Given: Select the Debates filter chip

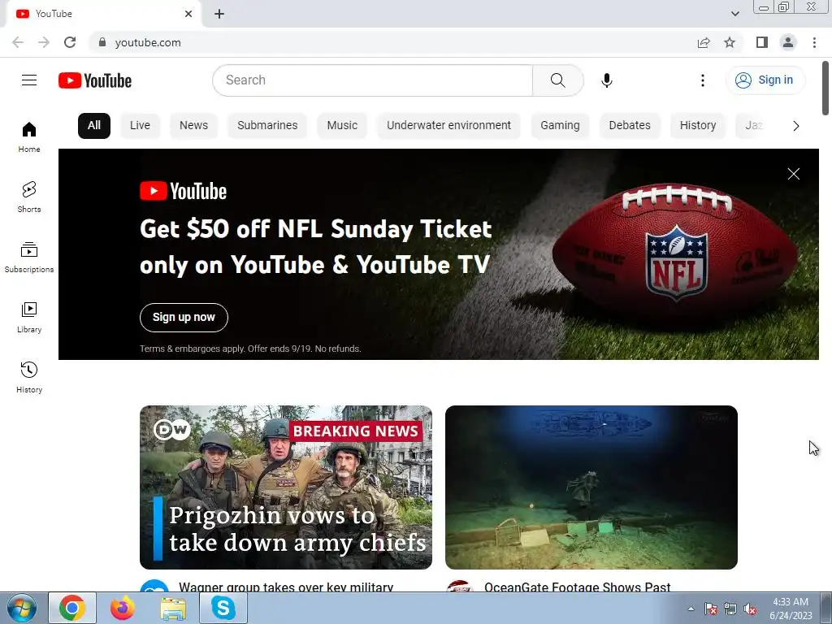Looking at the screenshot, I should point(630,126).
